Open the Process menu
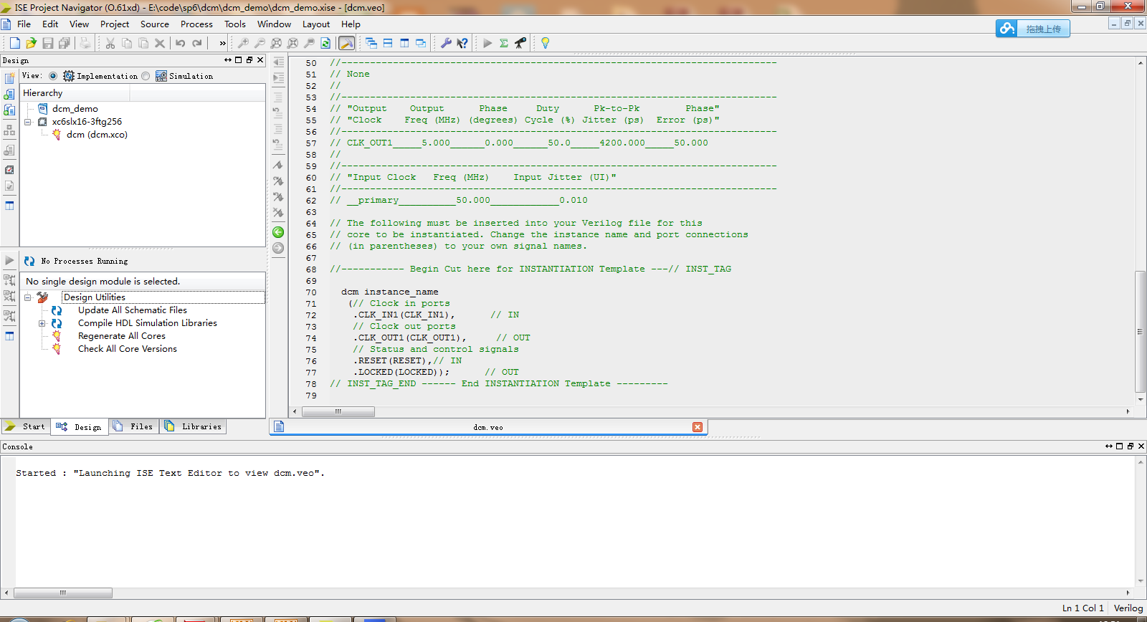 [196, 24]
